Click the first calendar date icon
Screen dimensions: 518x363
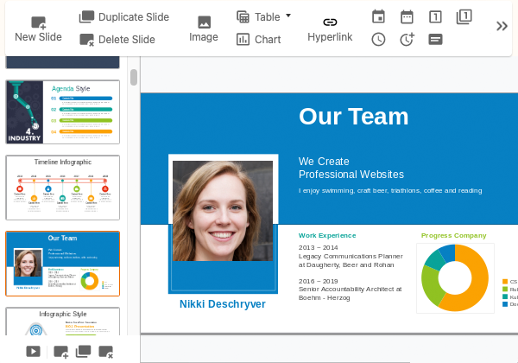pos(378,16)
